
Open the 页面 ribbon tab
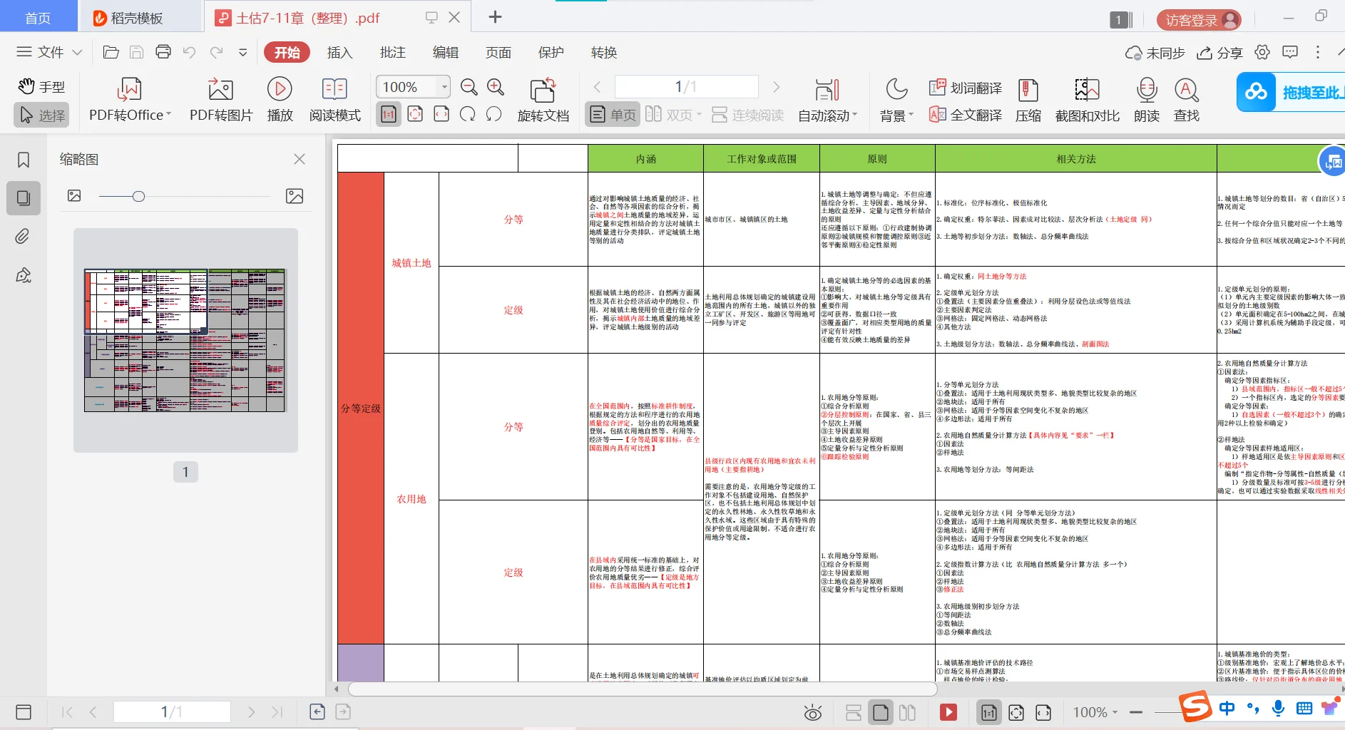(498, 52)
